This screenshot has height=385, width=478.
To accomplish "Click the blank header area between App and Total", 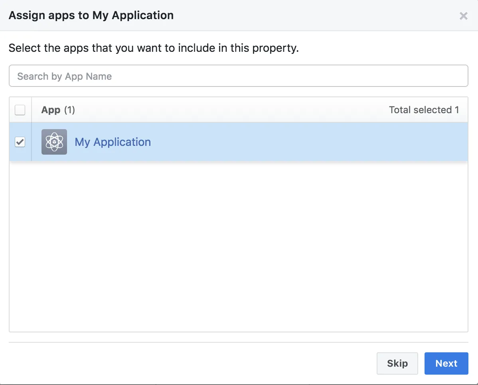I will pos(231,110).
